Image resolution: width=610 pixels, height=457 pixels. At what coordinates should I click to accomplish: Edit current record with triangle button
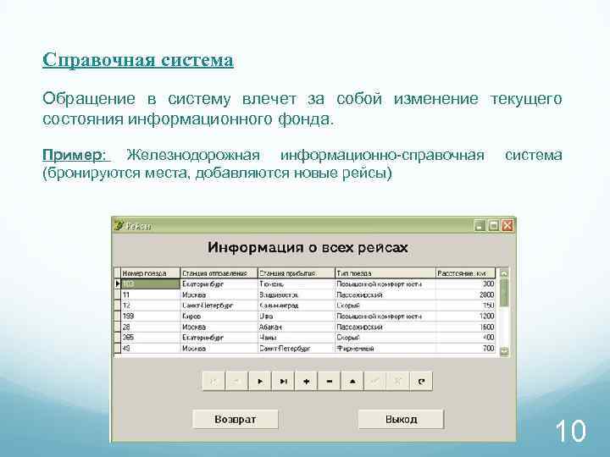coord(352,381)
